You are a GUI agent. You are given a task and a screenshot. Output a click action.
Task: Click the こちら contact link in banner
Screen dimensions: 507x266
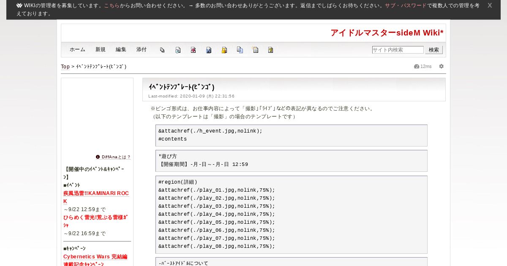point(112,5)
